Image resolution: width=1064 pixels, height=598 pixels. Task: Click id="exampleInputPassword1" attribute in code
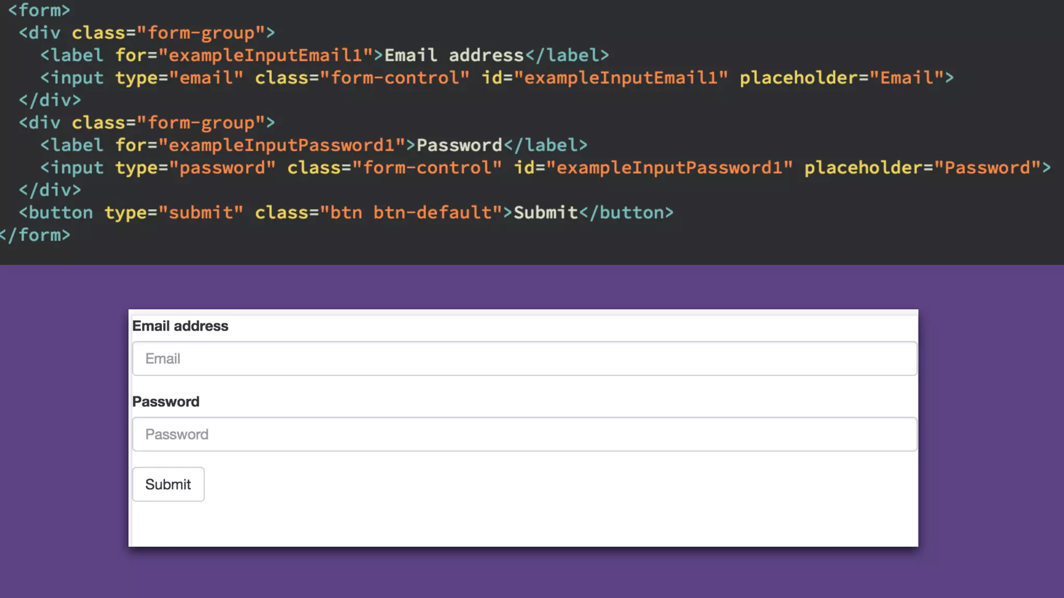pos(653,168)
